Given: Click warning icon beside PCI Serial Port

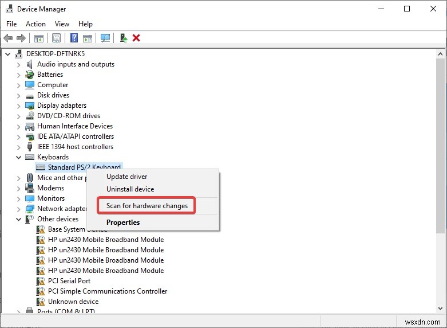Looking at the screenshot, I should pos(41,281).
